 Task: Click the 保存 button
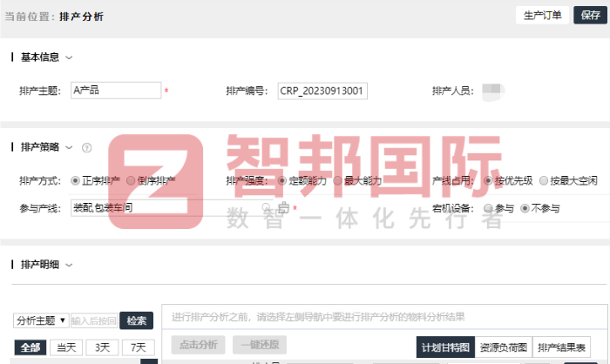click(590, 15)
